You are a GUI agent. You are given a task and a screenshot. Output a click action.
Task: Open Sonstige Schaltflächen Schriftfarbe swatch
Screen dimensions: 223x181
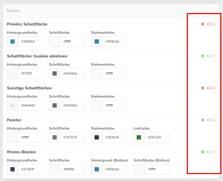point(55,105)
